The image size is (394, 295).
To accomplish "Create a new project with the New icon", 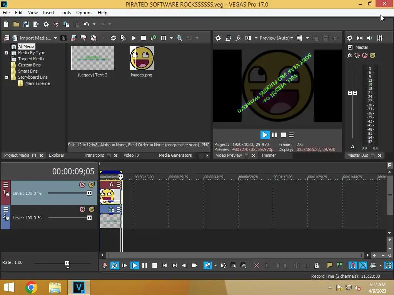I will pos(6,24).
